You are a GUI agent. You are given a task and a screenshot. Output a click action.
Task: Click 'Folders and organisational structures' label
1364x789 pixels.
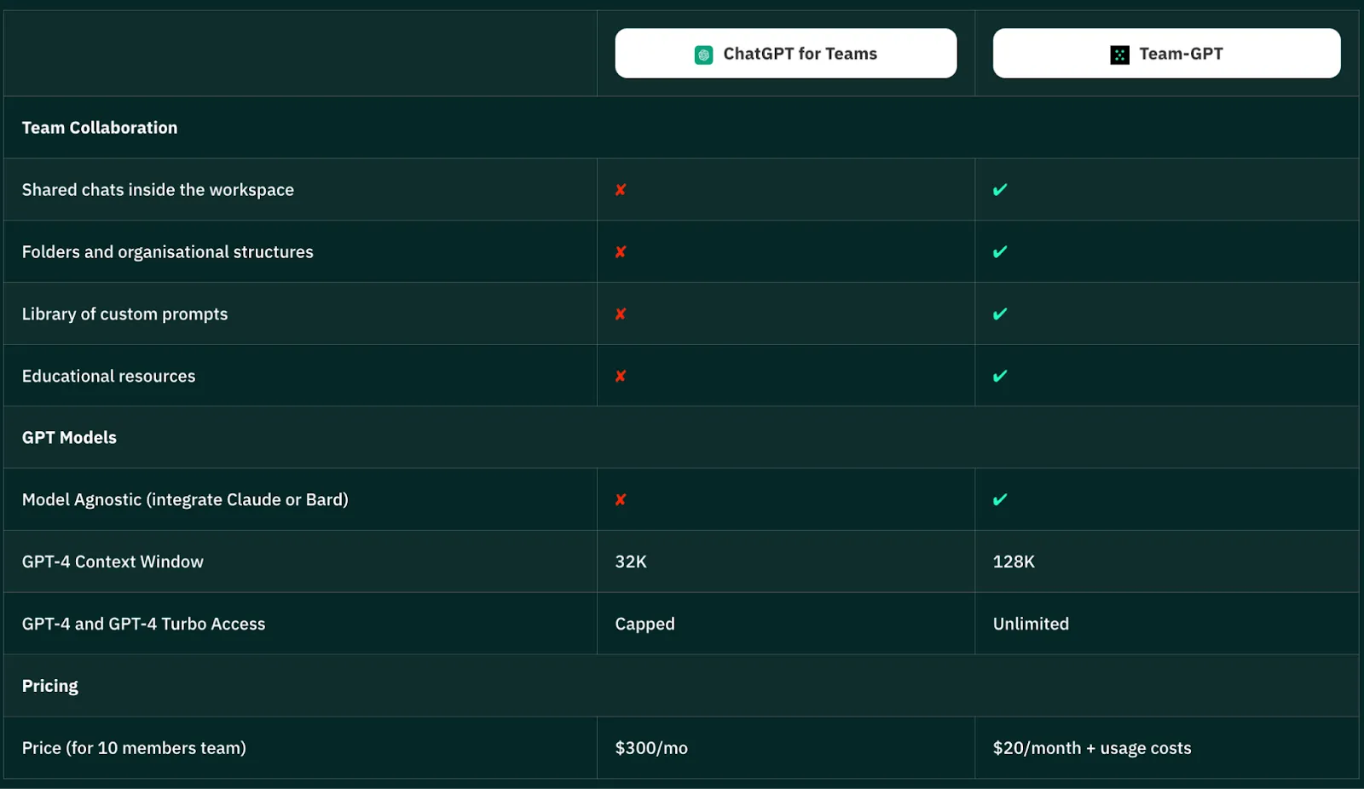pos(167,252)
